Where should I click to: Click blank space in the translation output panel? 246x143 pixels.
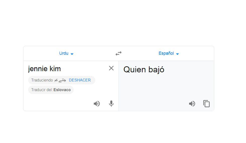[166, 87]
